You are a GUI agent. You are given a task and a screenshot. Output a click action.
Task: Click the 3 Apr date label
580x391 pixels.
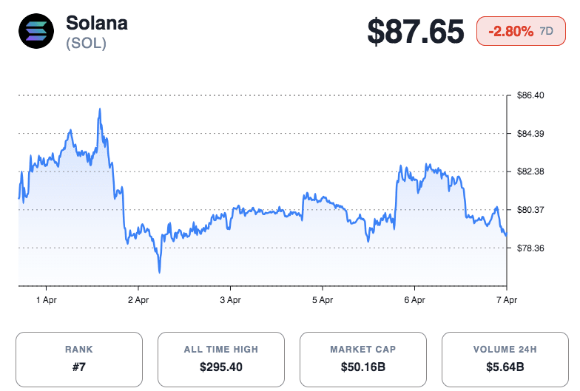coord(230,300)
